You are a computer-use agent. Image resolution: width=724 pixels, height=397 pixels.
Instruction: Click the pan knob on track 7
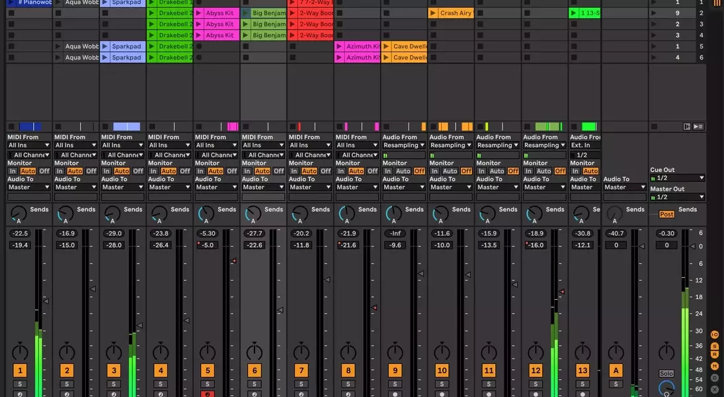click(x=302, y=351)
